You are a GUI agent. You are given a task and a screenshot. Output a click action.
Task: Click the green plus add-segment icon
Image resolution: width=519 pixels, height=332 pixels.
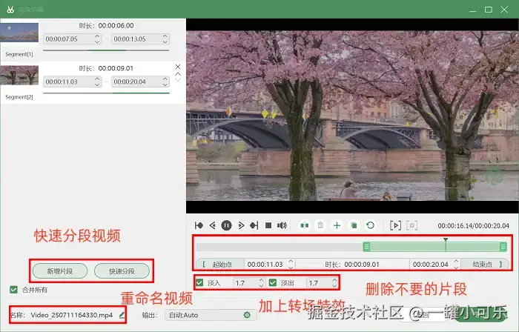point(337,225)
